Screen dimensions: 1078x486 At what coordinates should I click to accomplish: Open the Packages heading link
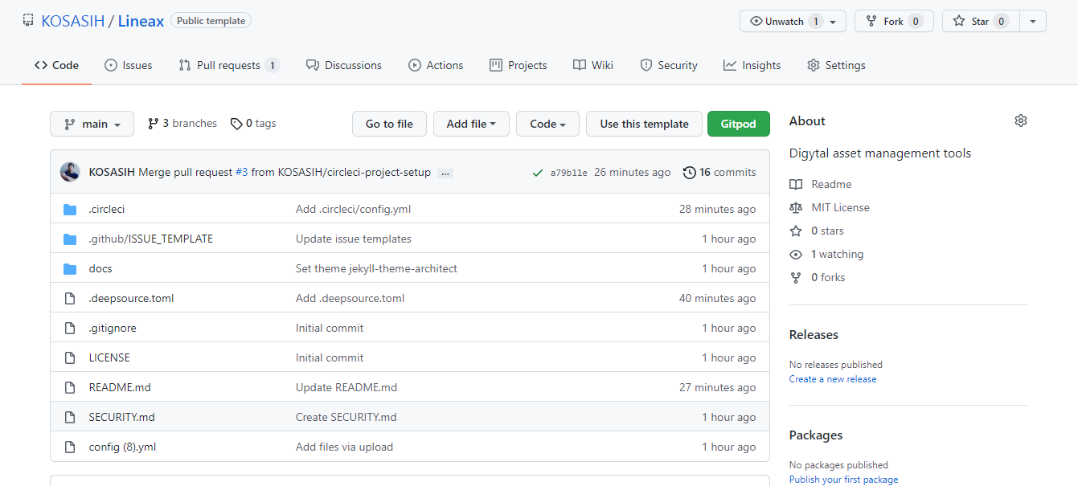(816, 435)
